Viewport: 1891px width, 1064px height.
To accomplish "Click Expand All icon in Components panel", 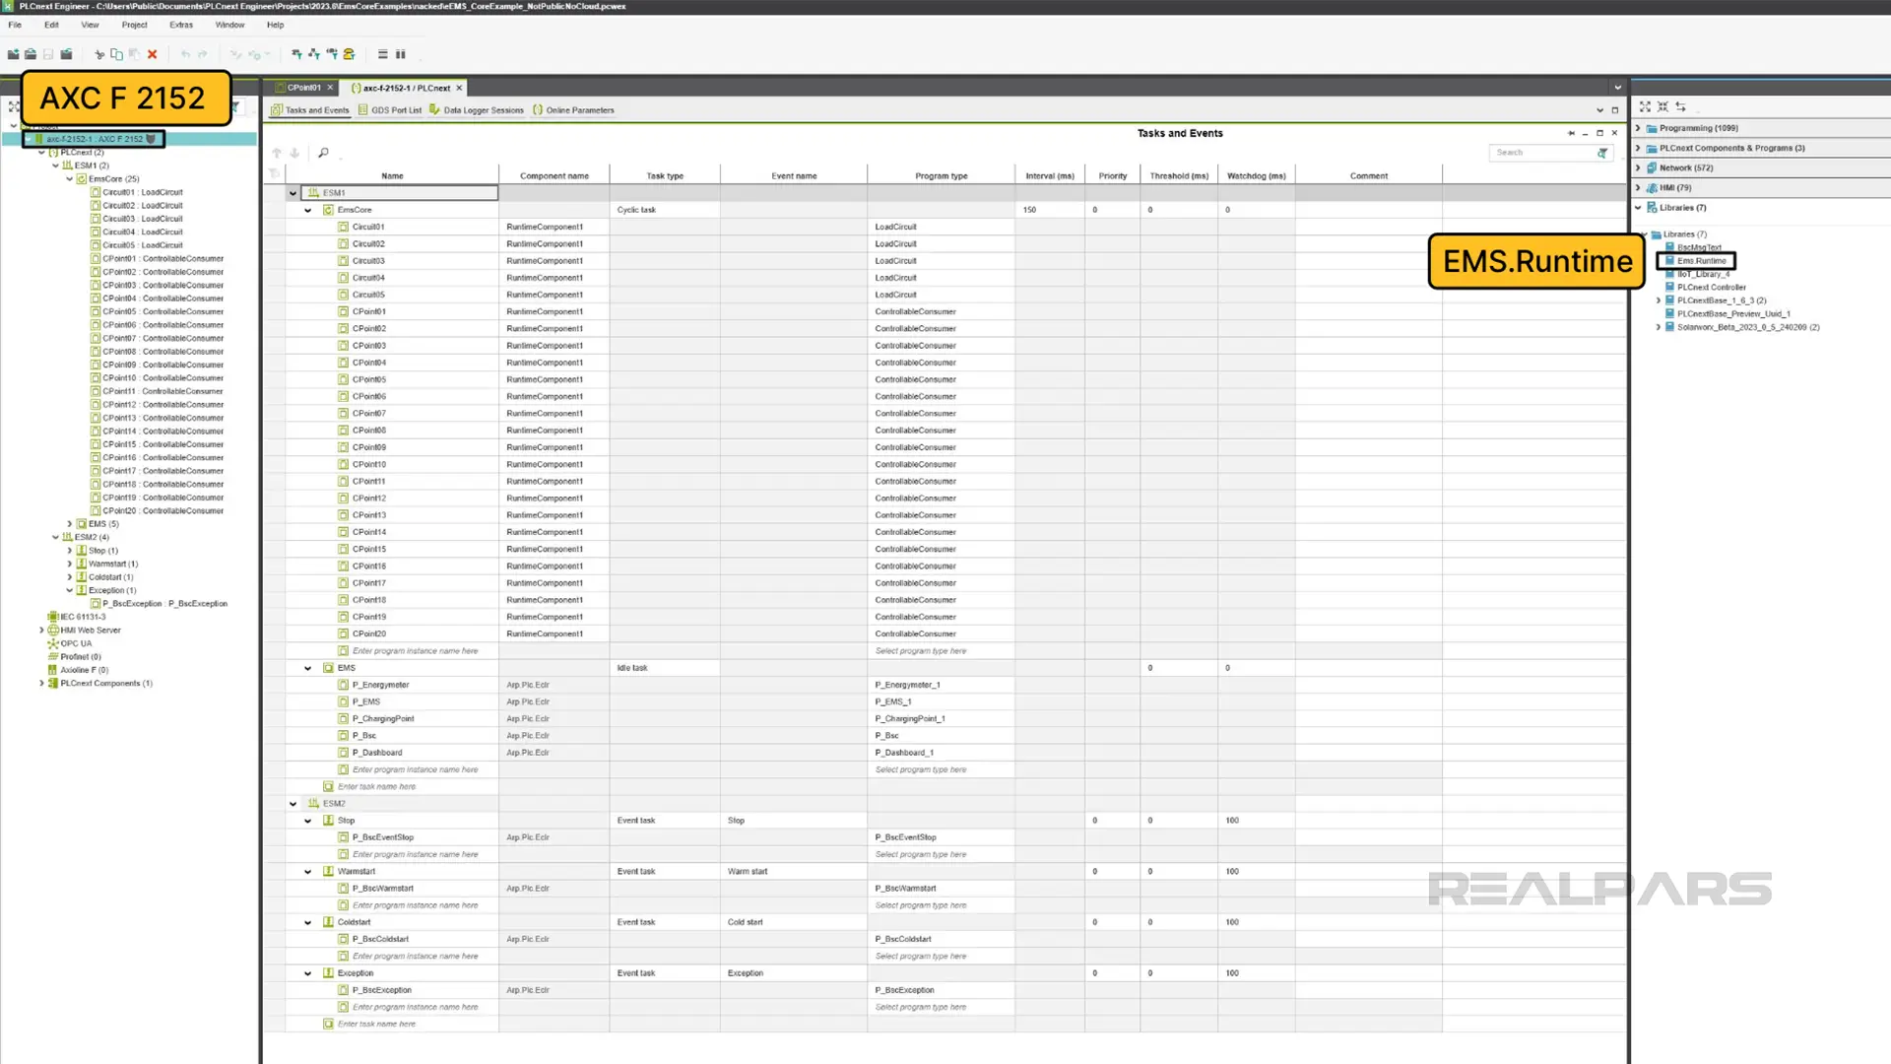I will [x=1645, y=106].
